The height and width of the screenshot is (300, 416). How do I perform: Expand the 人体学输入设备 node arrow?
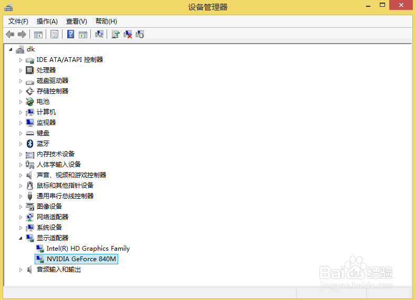20,165
